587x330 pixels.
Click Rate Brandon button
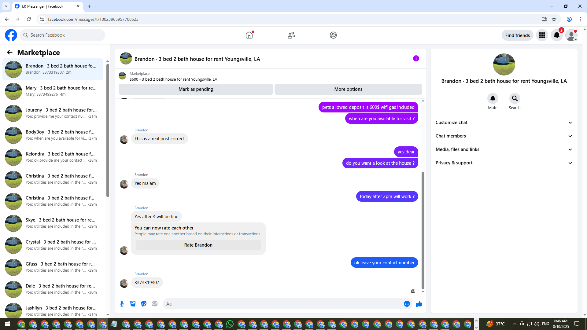click(x=198, y=245)
